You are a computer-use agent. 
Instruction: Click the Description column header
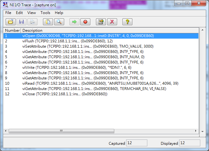tap(110, 31)
